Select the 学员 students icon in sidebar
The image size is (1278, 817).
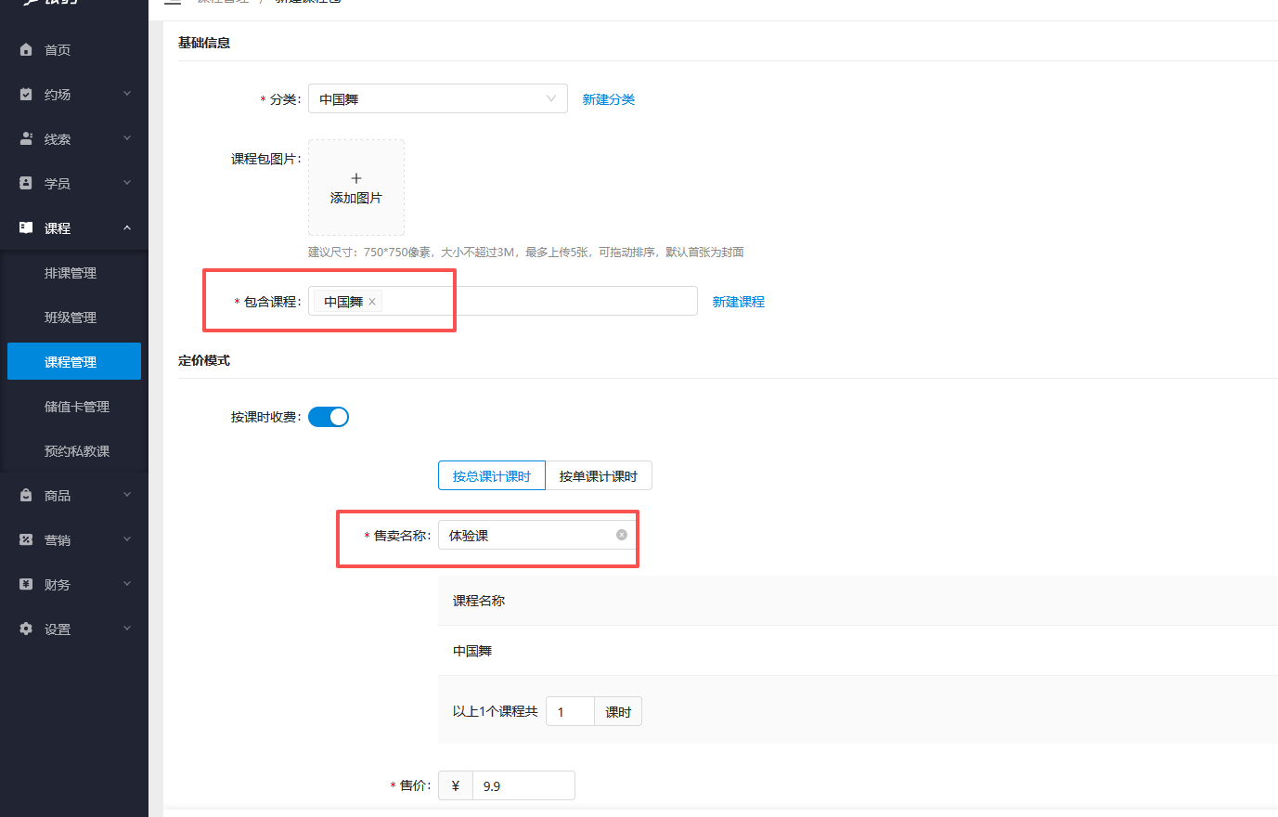click(24, 183)
